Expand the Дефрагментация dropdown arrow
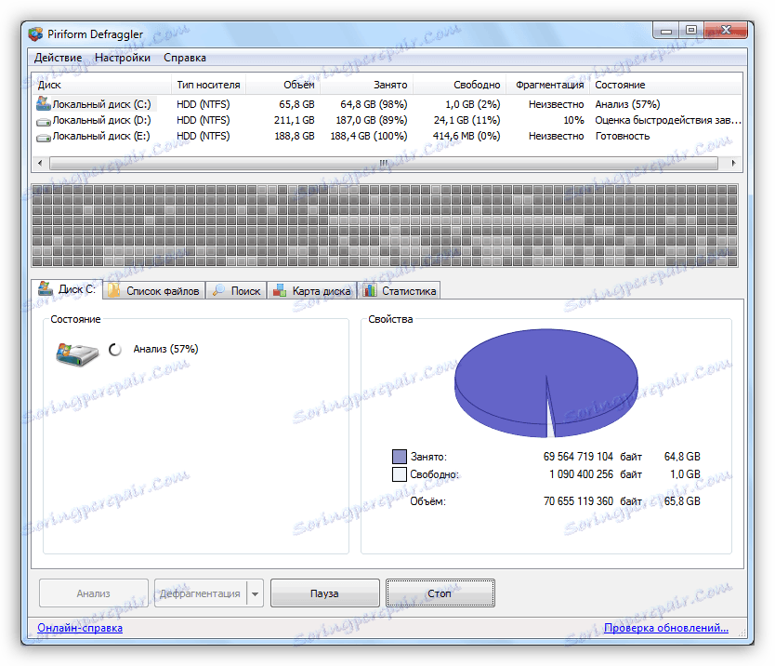The height and width of the screenshot is (666, 775). click(255, 593)
